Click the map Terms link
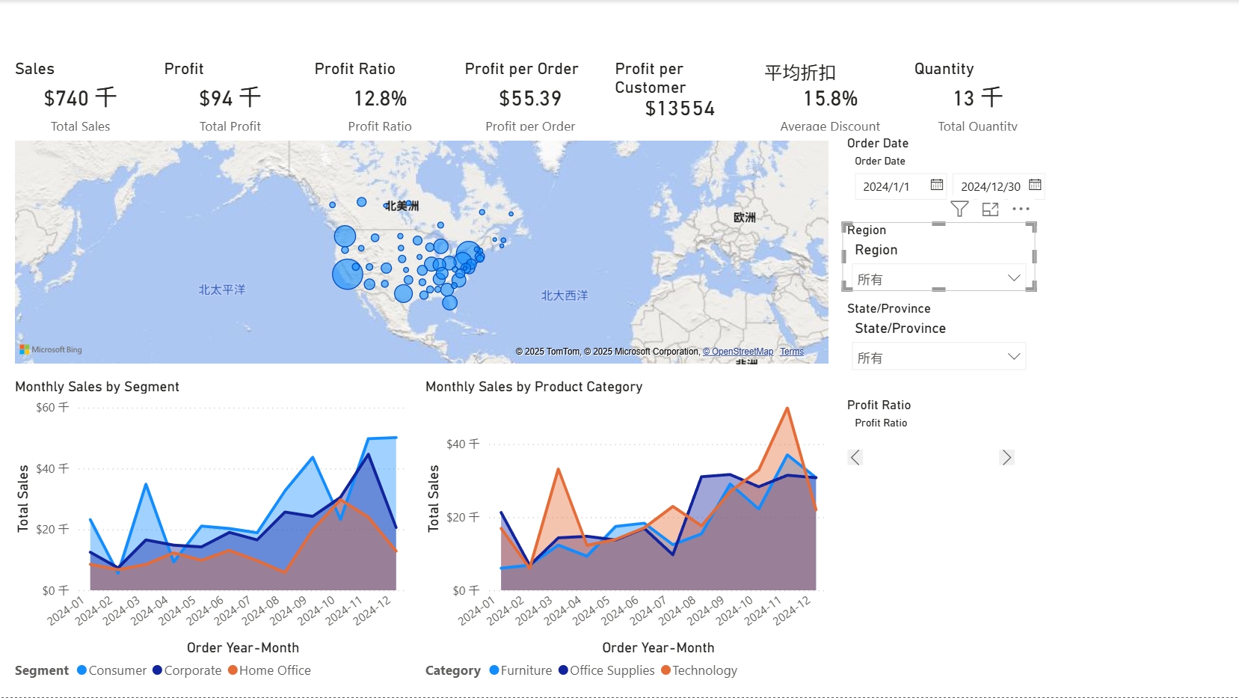 coord(792,352)
